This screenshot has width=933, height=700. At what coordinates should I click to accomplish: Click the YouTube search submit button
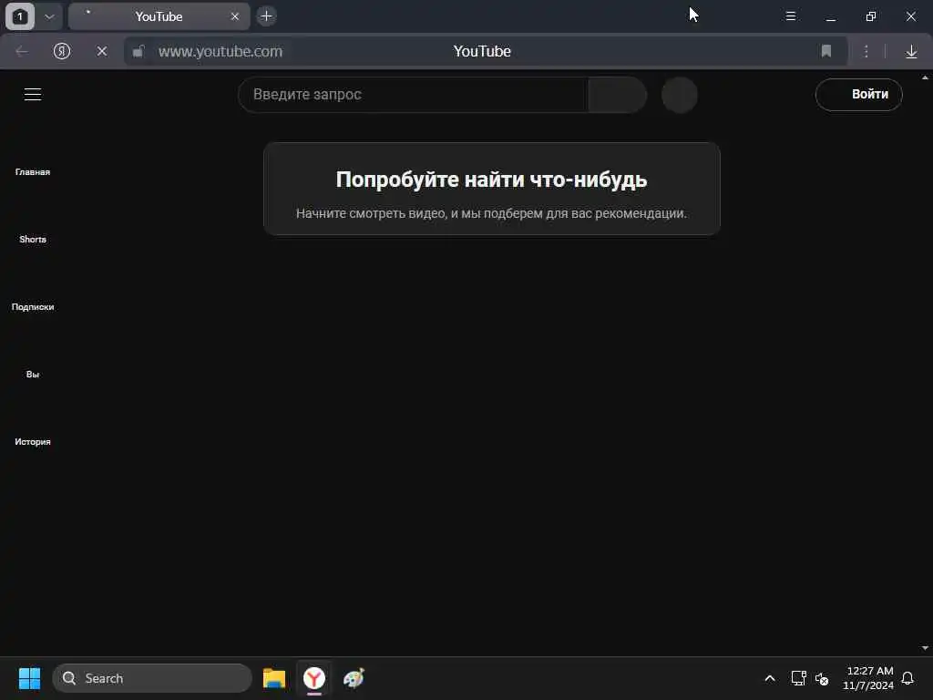pos(618,95)
